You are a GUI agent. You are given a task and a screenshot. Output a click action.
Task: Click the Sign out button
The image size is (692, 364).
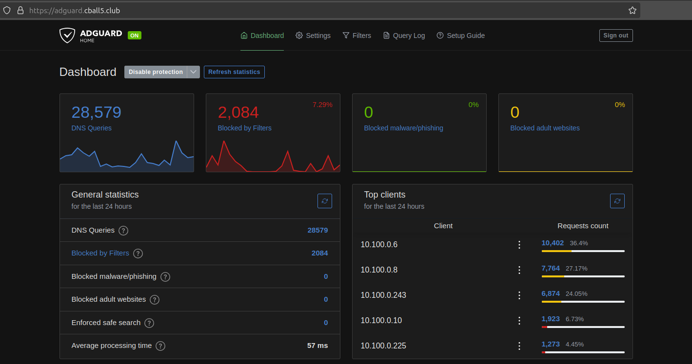click(616, 36)
